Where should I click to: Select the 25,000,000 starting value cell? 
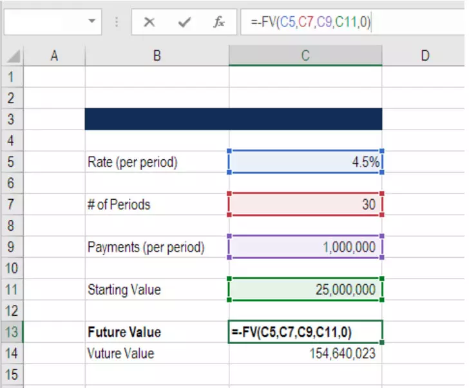(x=305, y=289)
